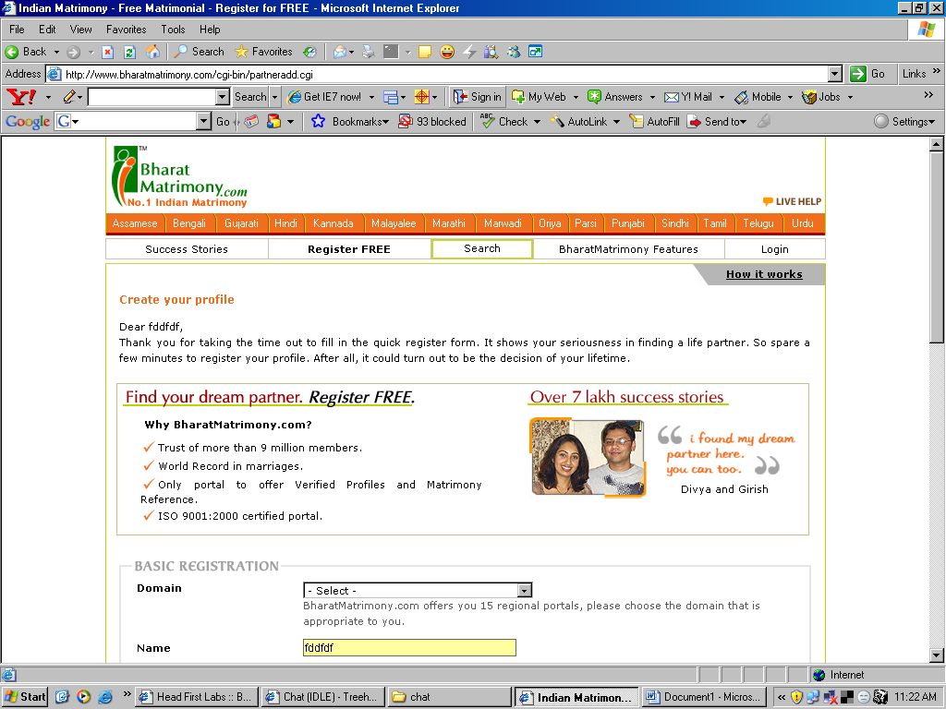Viewport: 946px width, 709px height.
Task: Open the Google toolbar Settings dropdown
Action: [x=905, y=122]
